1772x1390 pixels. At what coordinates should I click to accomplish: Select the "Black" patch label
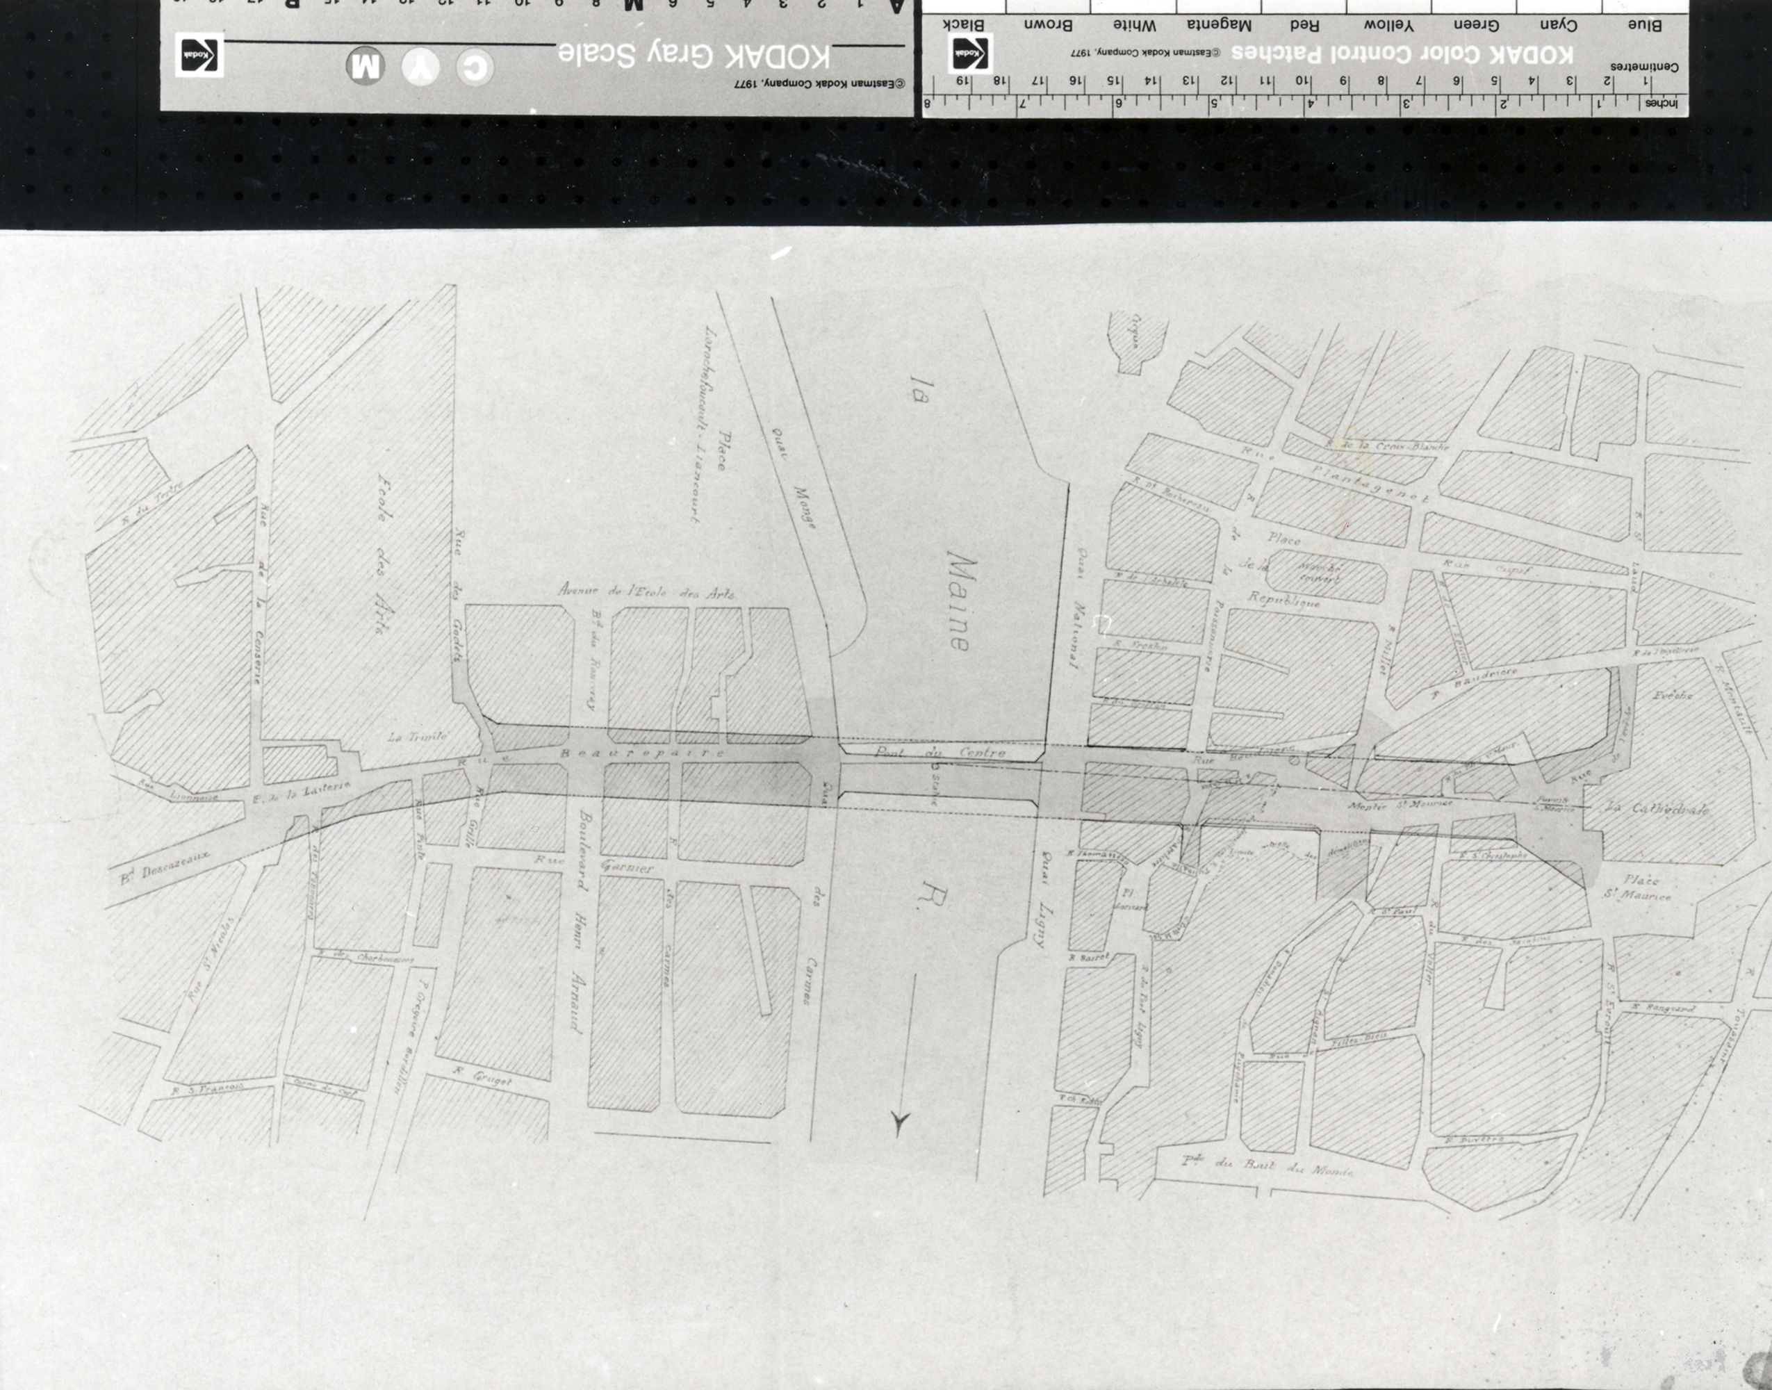(x=963, y=25)
